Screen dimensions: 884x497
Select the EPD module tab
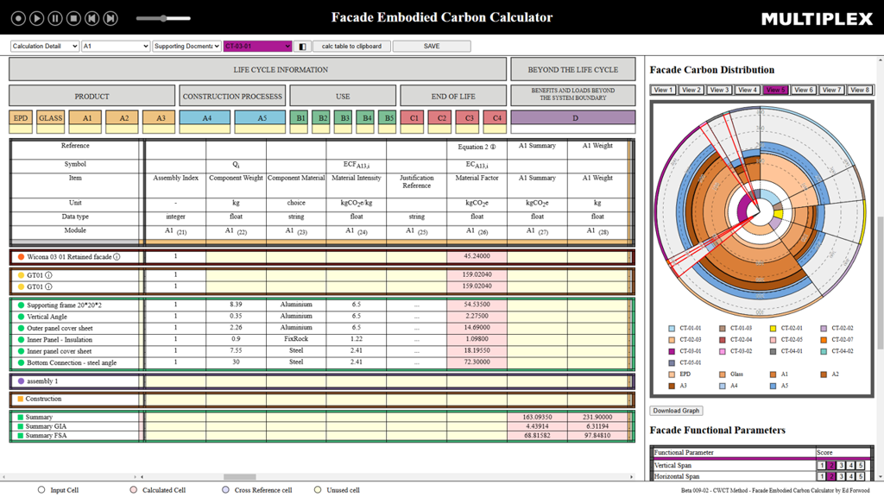point(21,118)
